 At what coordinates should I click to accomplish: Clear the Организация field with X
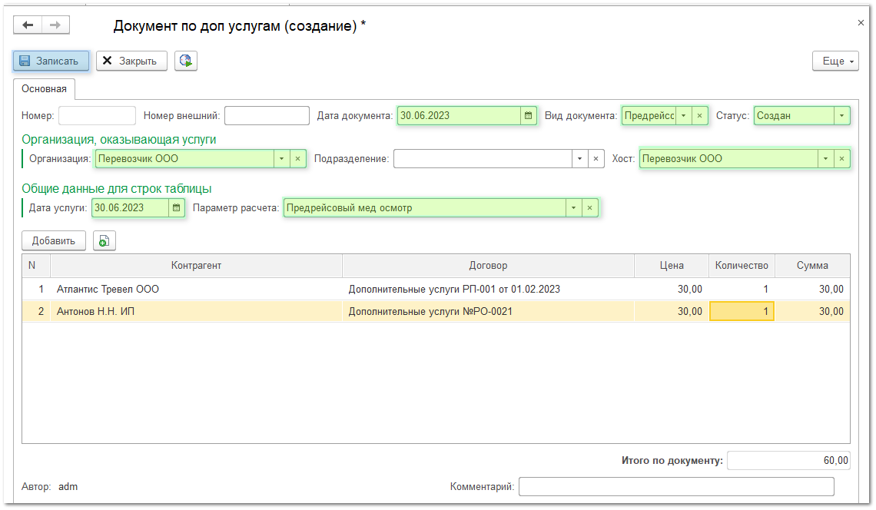pyautogui.click(x=298, y=159)
